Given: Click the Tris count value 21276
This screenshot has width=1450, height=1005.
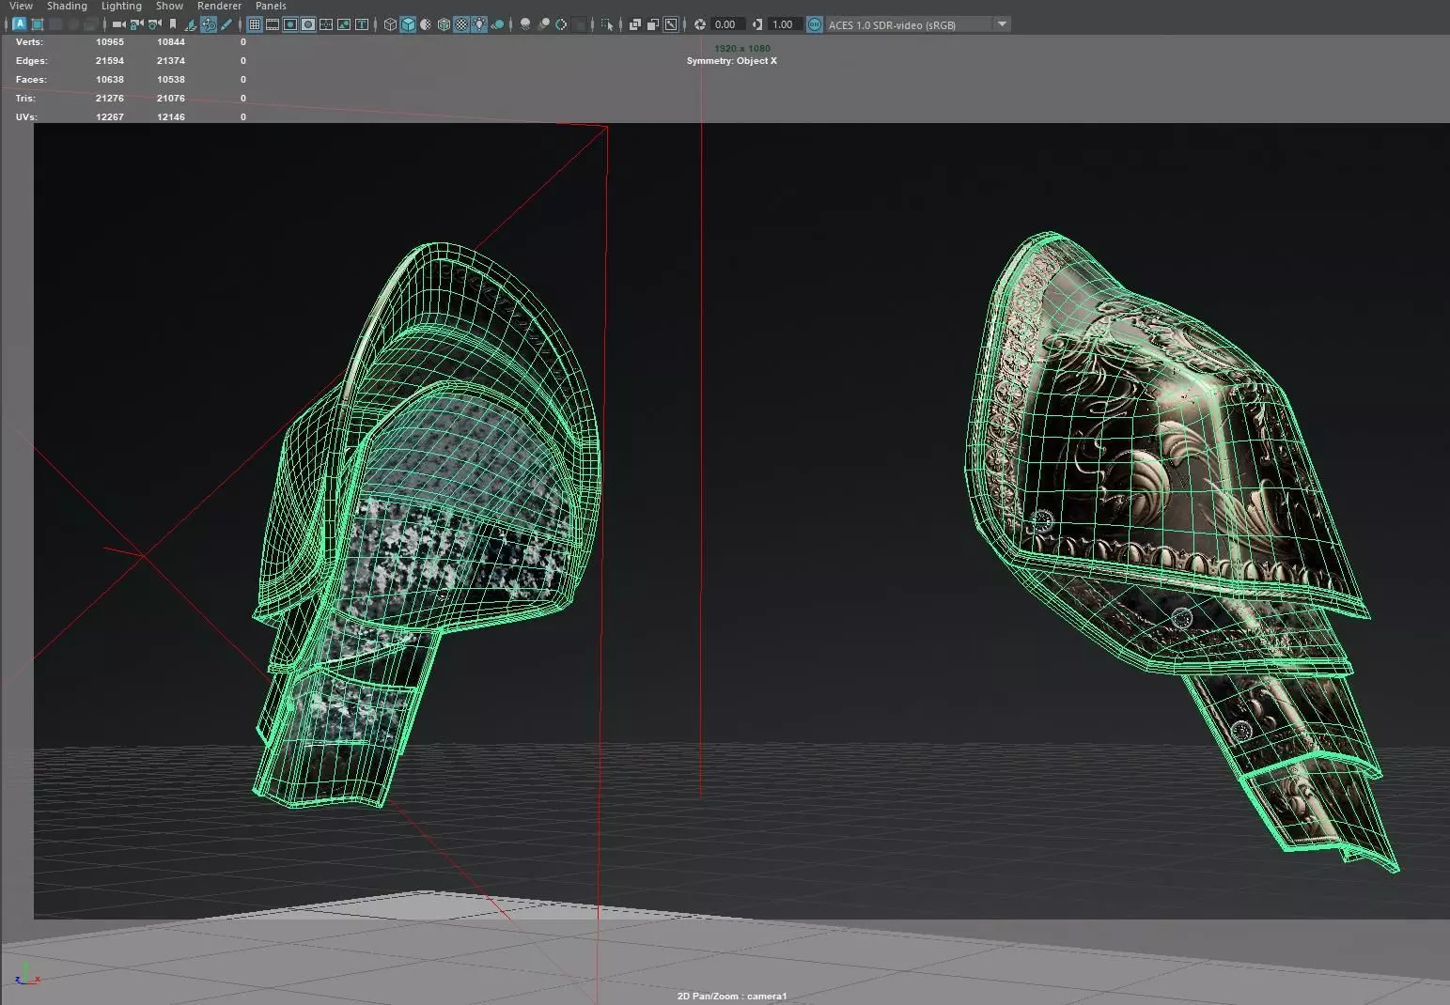Looking at the screenshot, I should click(110, 99).
